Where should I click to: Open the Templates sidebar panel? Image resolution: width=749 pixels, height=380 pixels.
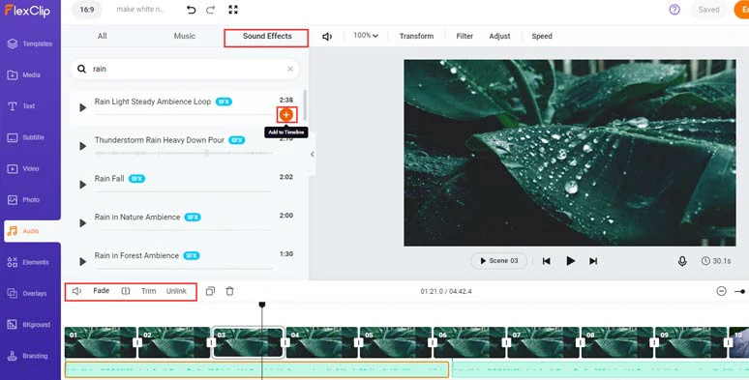pos(30,44)
